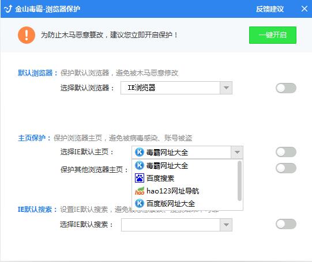Screen dimensions: 312x262
Task: Click the 选择默认浏览器 label
Action: 87,88
